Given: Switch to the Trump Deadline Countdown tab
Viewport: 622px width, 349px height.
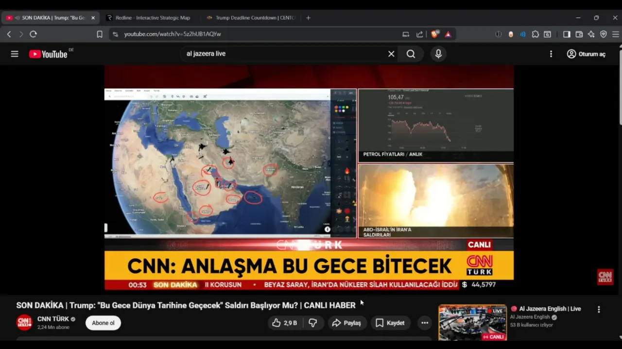Looking at the screenshot, I should pos(251,18).
